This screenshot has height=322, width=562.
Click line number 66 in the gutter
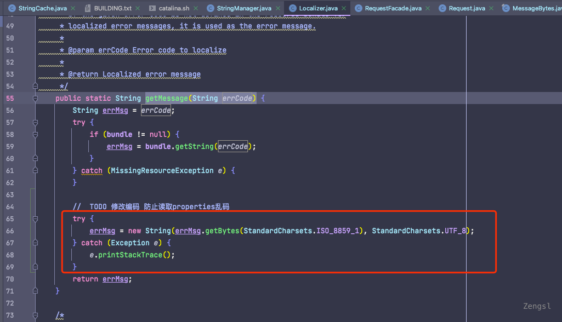(10, 231)
